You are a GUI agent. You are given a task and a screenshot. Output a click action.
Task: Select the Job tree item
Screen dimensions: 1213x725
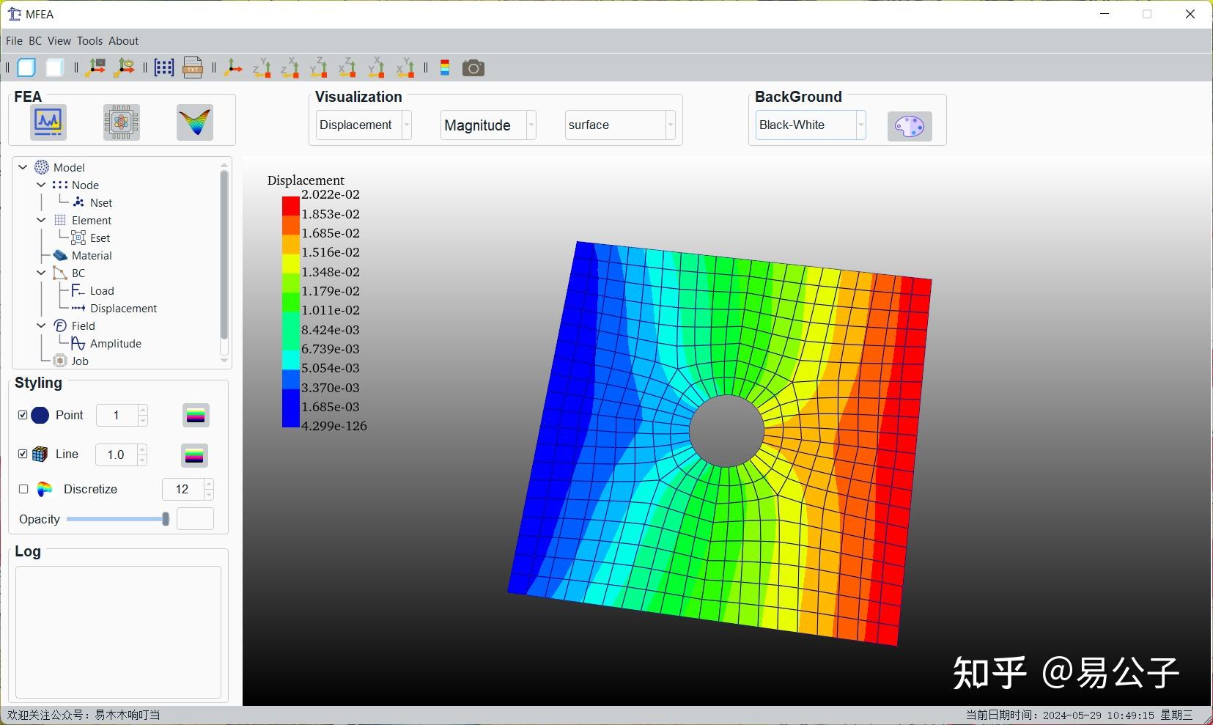80,361
